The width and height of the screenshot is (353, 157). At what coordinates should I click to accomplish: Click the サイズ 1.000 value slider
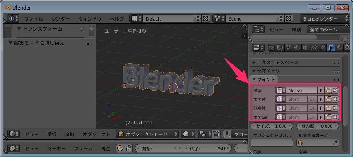tap(272, 126)
